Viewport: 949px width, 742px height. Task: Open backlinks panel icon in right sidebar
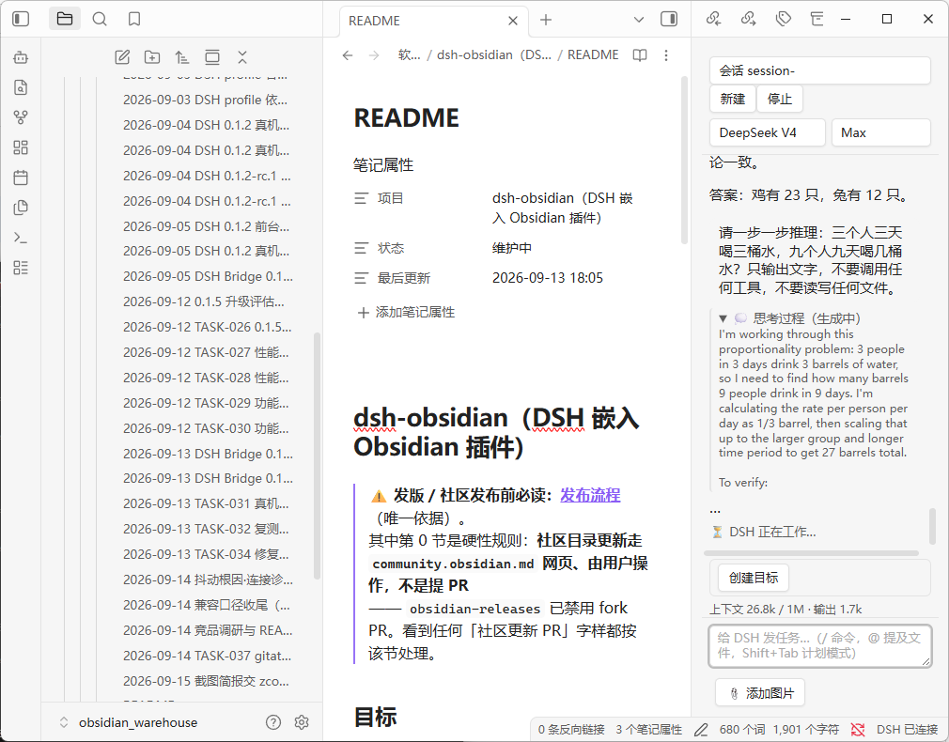click(x=713, y=20)
